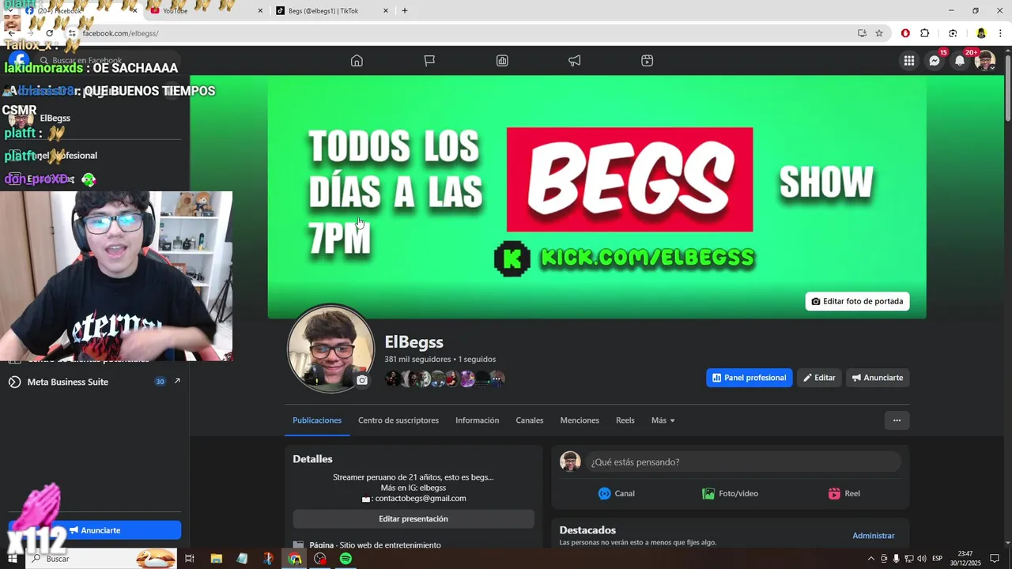Click the Chrome taskbar icon

point(294,559)
